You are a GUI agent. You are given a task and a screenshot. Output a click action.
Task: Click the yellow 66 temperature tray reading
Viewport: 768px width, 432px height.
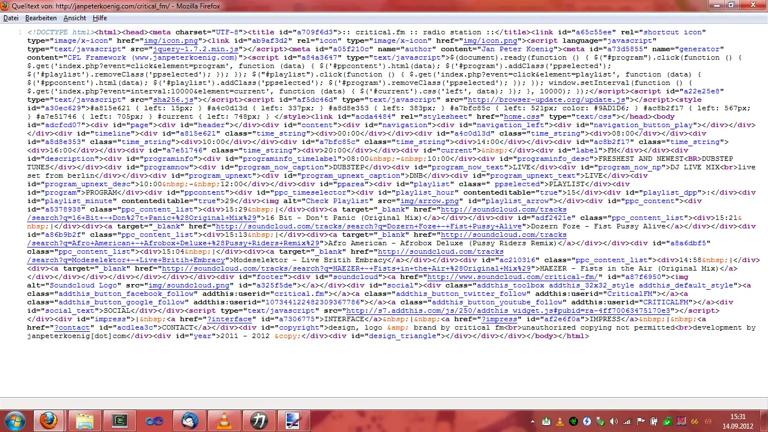coord(695,421)
